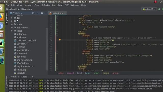Open the Refactor menu

tap(46, 5)
